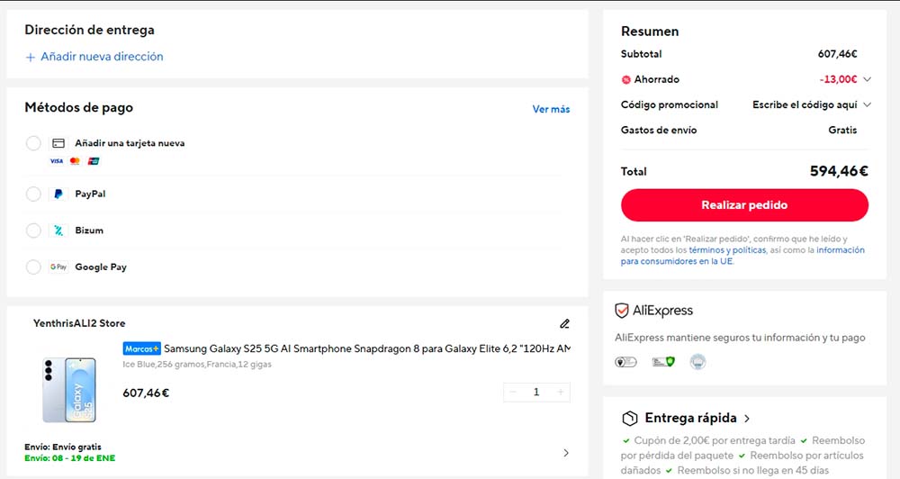Open Ver más payment methods
The image size is (900, 479).
[x=551, y=109]
